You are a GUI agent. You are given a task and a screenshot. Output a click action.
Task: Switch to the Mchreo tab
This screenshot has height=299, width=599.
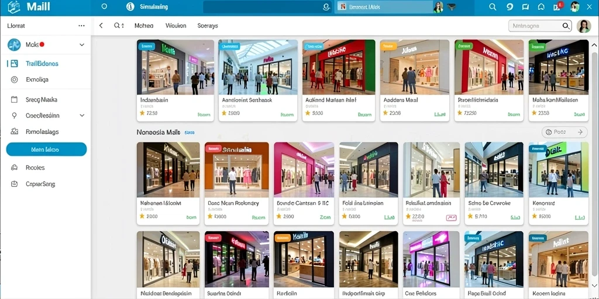point(144,26)
